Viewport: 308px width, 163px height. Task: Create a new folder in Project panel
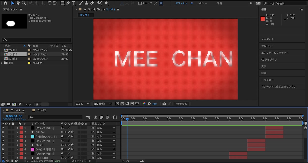(9, 104)
